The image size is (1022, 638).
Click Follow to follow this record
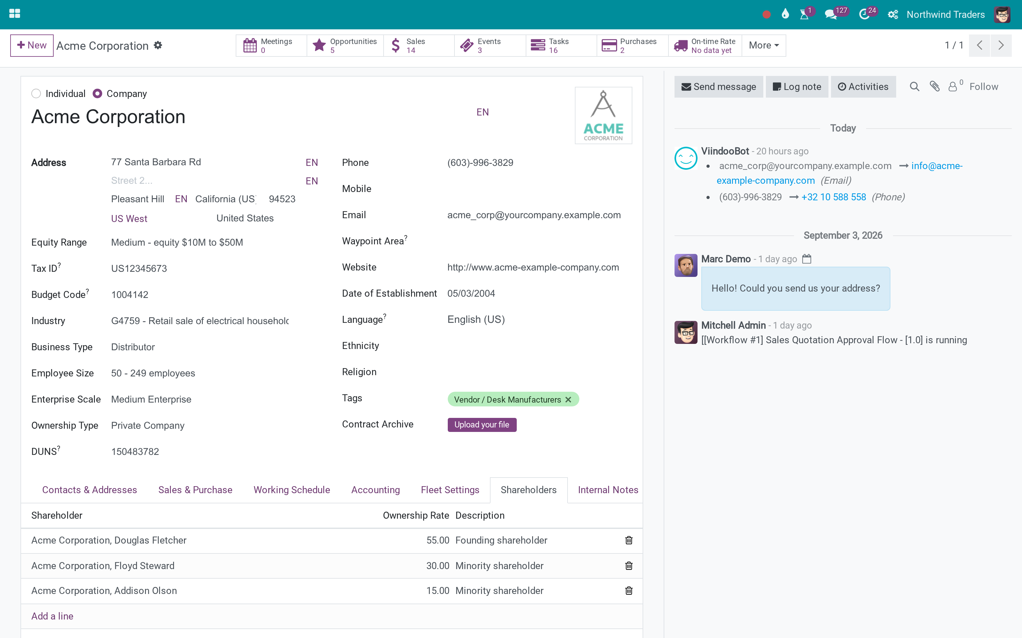coord(984,87)
